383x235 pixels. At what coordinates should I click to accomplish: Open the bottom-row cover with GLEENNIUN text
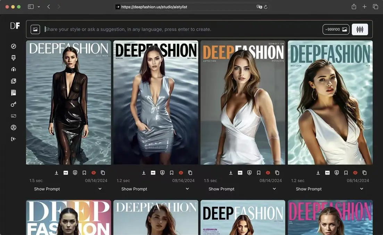(243, 218)
